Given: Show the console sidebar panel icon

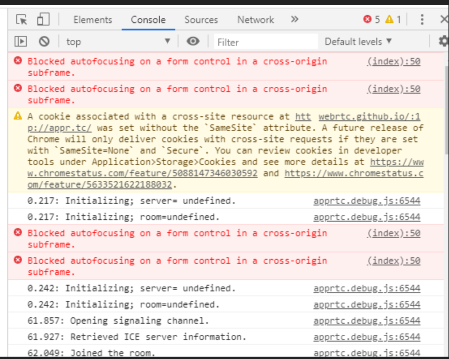Looking at the screenshot, I should click(21, 41).
